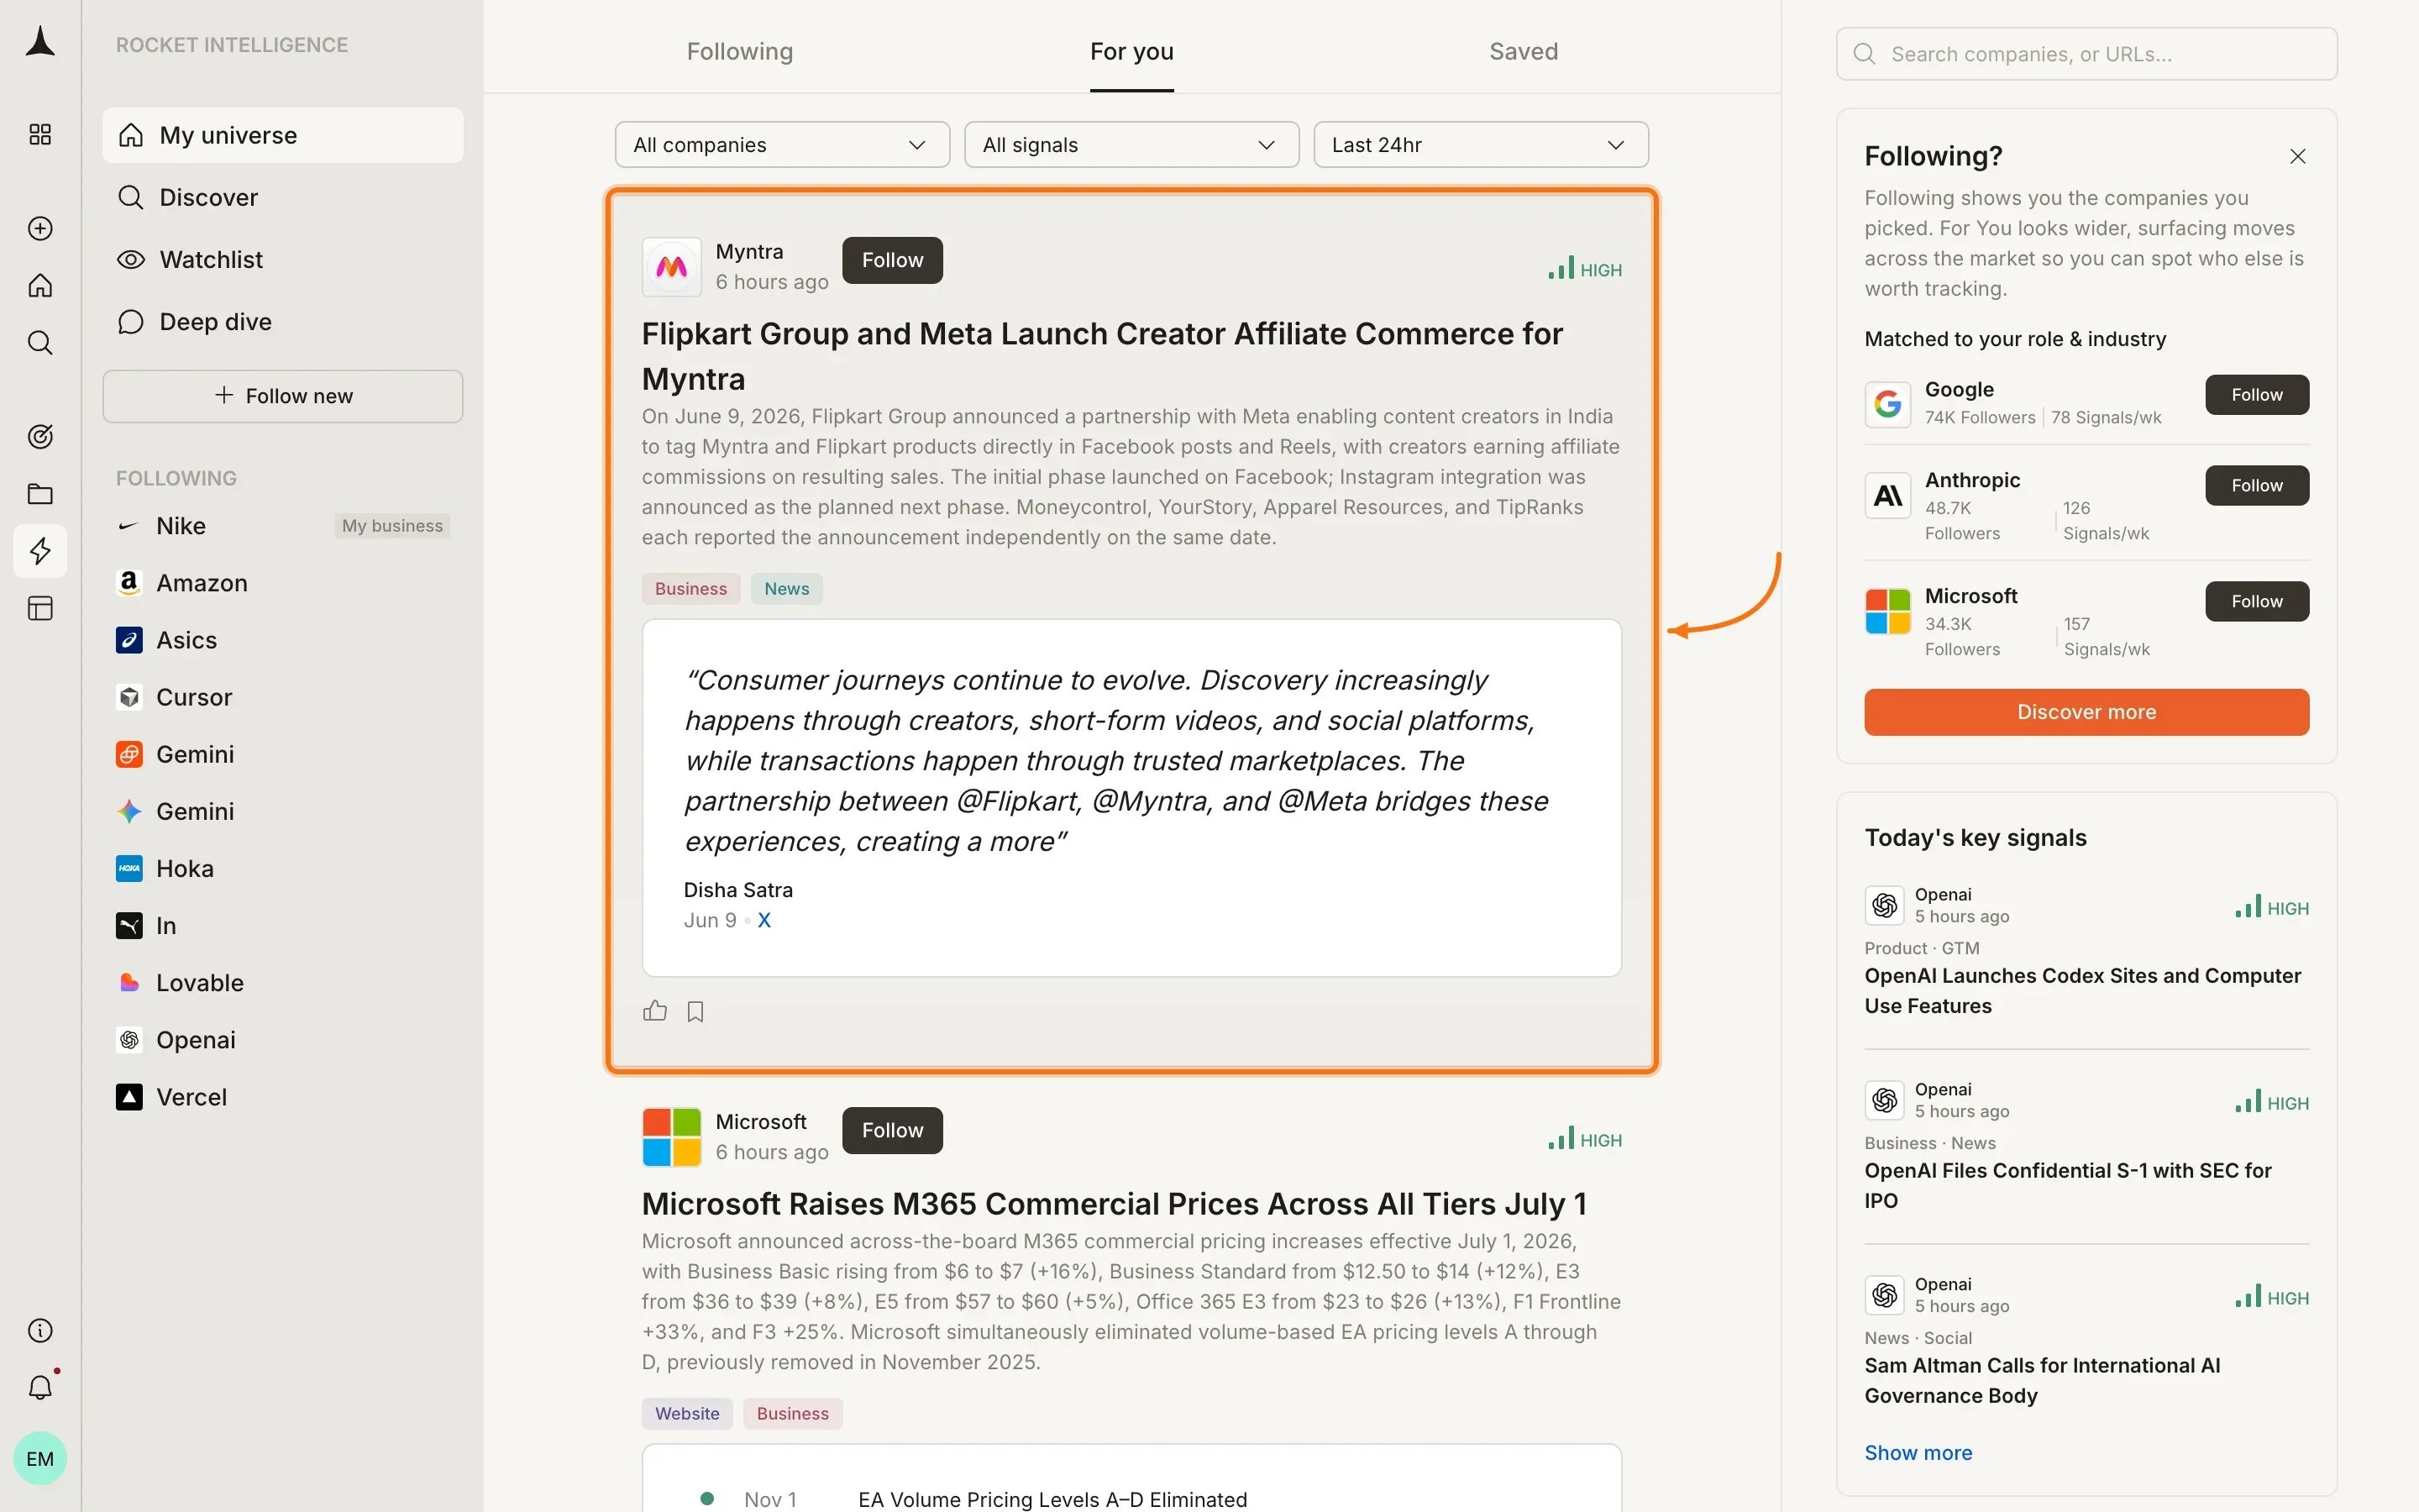Select the In company in Following list
Viewport: 2419px width, 1512px height.
coord(283,926)
